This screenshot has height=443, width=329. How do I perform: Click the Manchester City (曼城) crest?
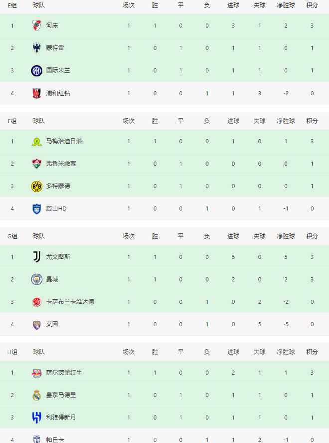click(x=37, y=279)
